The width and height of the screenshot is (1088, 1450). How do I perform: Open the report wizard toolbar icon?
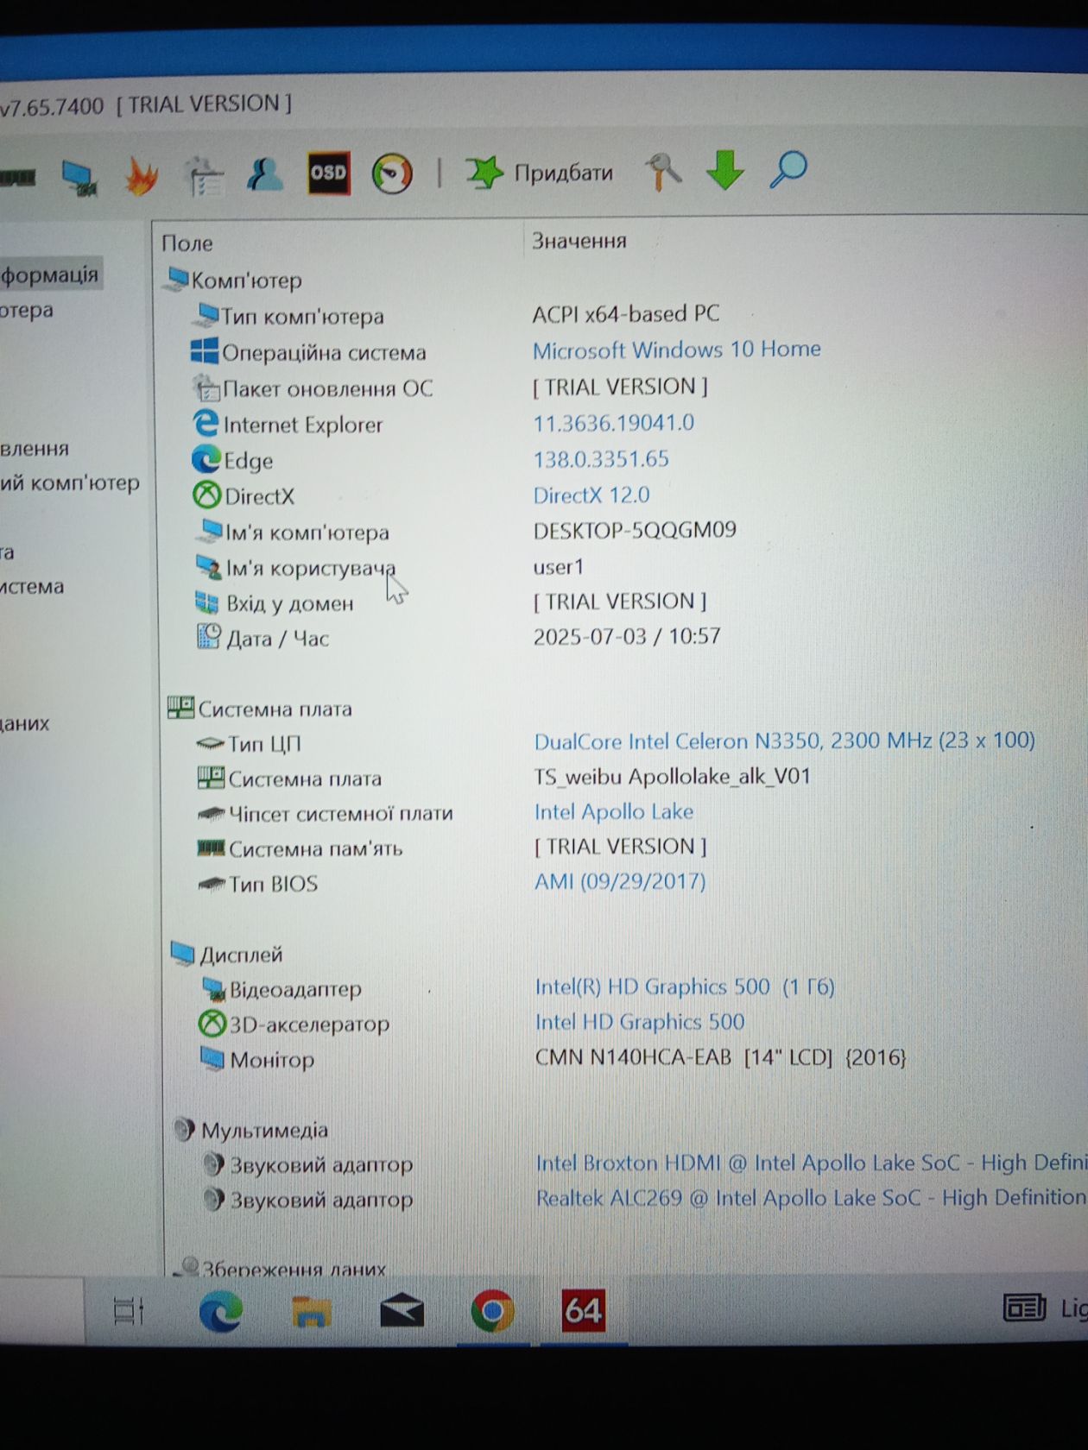(x=204, y=176)
